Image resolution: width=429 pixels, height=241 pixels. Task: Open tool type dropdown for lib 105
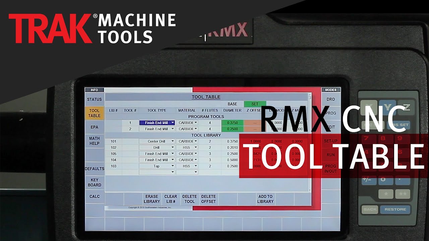coord(173,154)
